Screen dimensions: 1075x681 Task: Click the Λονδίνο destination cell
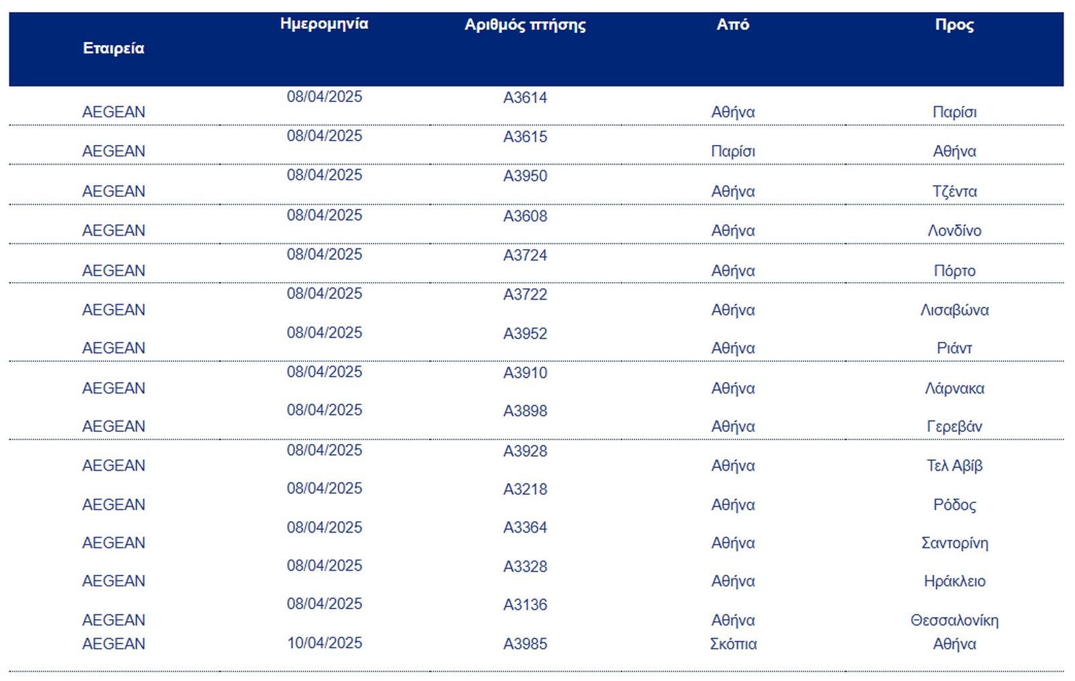tap(954, 231)
